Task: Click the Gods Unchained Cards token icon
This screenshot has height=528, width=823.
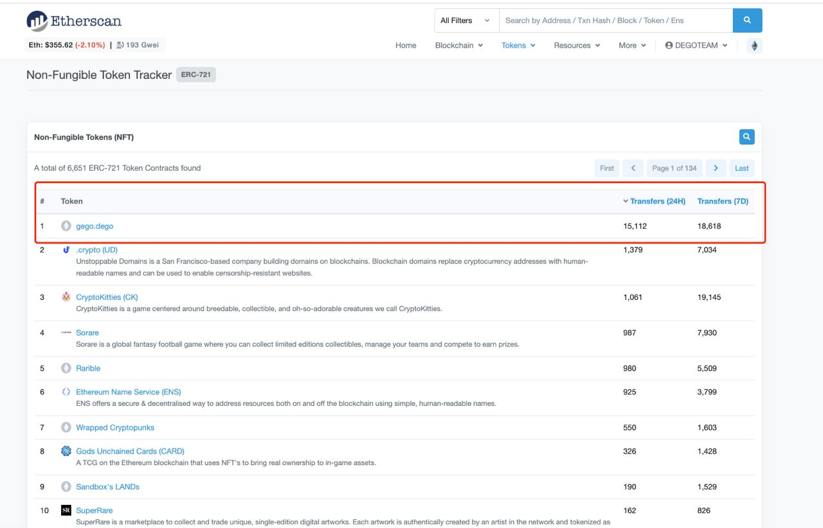Action: coord(66,451)
